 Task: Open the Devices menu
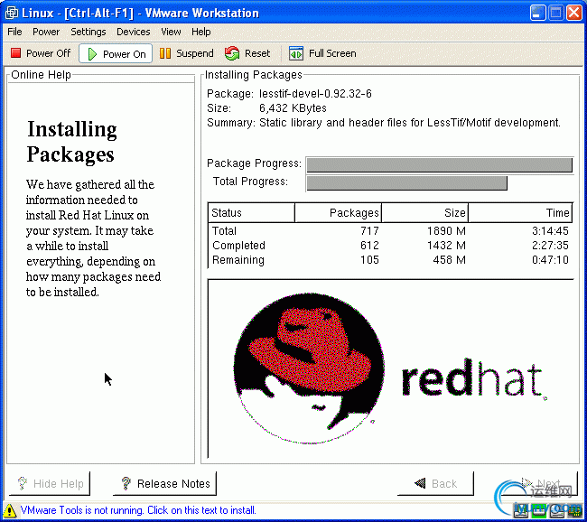[134, 32]
